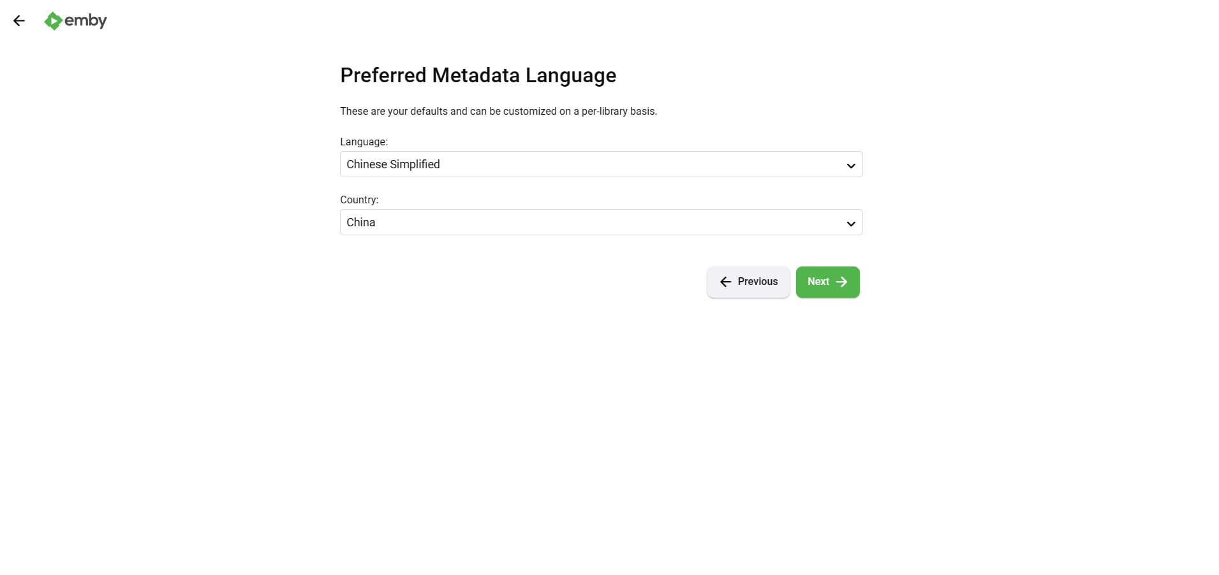The width and height of the screenshot is (1219, 575).
Task: Click the per-library defaults description text
Action: [498, 112]
